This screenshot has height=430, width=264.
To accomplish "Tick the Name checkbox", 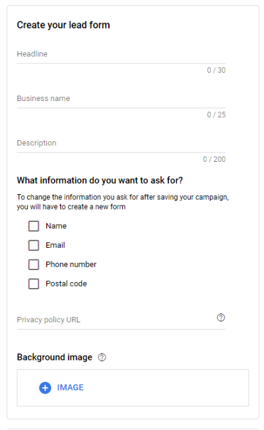I will (34, 227).
